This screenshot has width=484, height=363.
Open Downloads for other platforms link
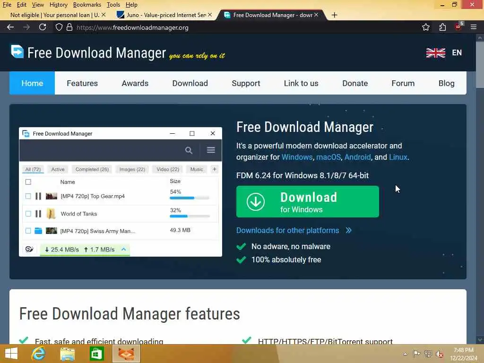click(x=288, y=230)
